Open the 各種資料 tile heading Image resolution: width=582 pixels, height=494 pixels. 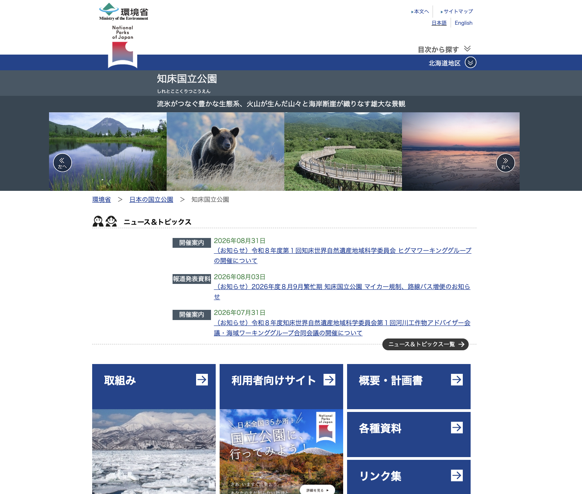click(380, 428)
